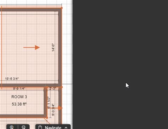The image size is (168, 129).
Task: Select the small orange arrow beside 9'-0 3/4"
Action: coord(55,108)
